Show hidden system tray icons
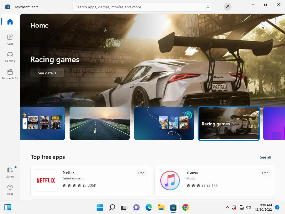The width and height of the screenshot is (285, 214). pyautogui.click(x=227, y=207)
